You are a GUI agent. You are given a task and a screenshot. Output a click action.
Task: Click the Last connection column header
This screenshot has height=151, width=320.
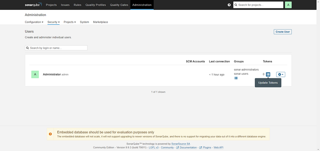pos(219,62)
